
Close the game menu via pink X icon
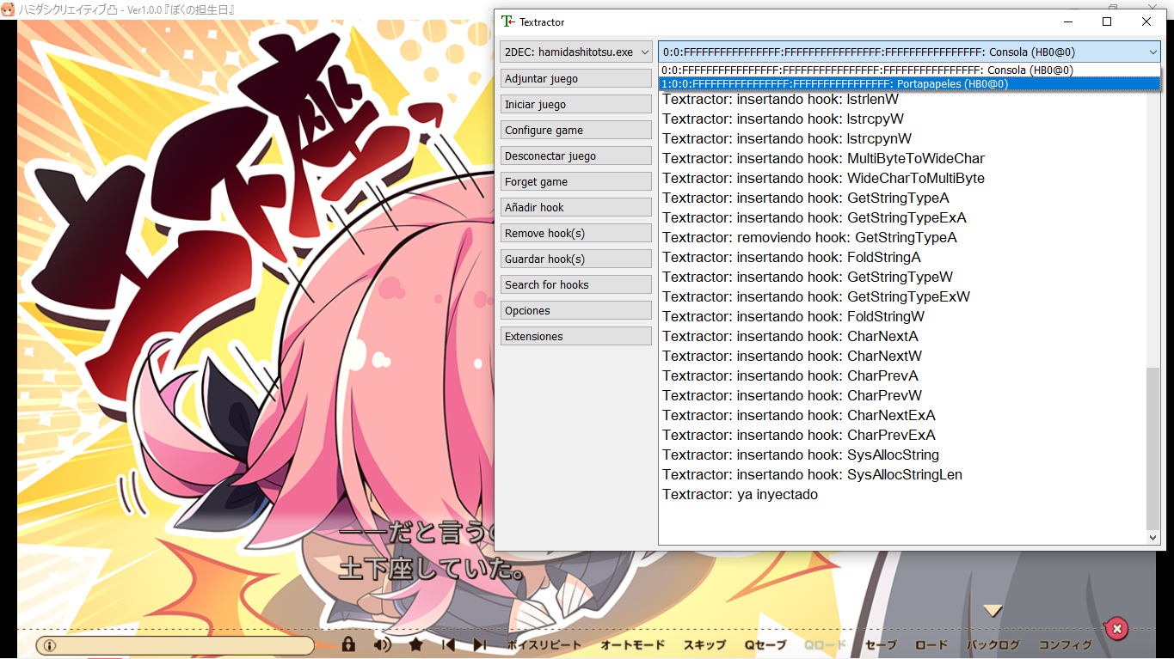[1116, 628]
